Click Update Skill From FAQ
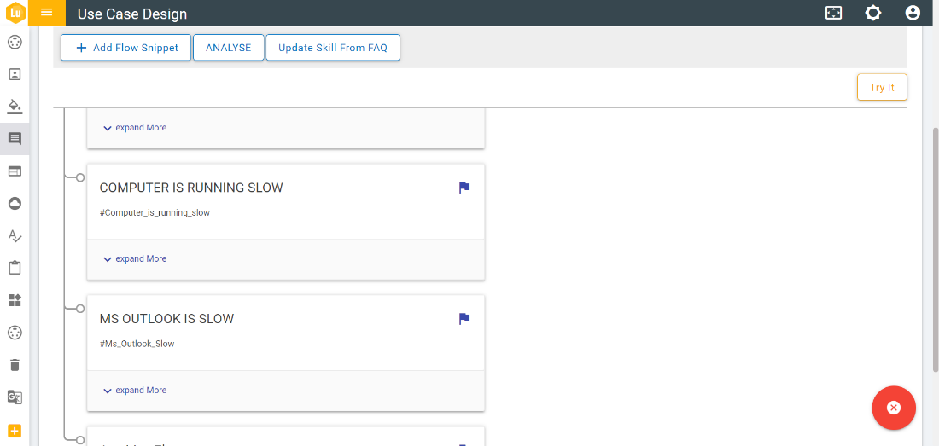939x446 pixels. tap(332, 48)
